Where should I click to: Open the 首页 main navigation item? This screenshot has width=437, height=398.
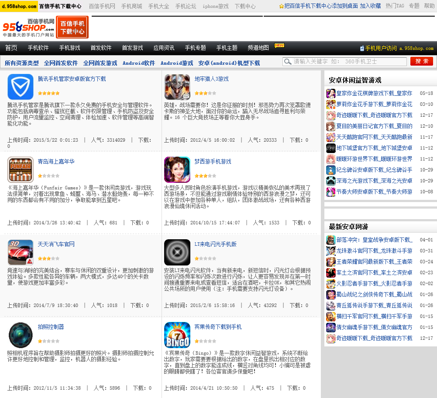coord(11,48)
